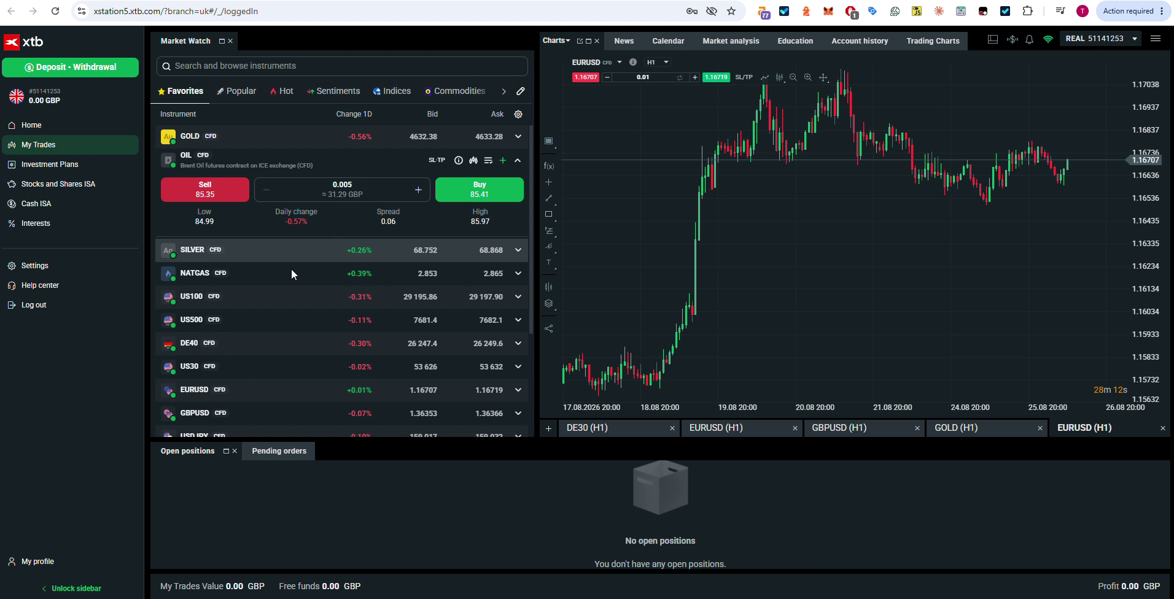Toggle SL-TP for OIL
This screenshot has width=1174, height=599.
pyautogui.click(x=437, y=160)
